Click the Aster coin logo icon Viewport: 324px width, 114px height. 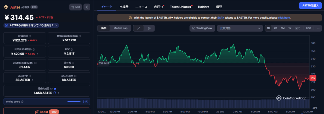[x=6, y=7]
